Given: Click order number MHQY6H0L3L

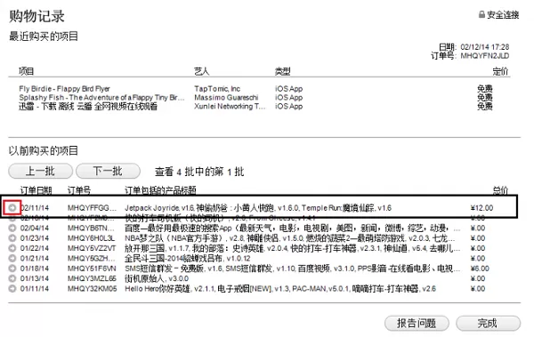Looking at the screenshot, I should [x=91, y=238].
